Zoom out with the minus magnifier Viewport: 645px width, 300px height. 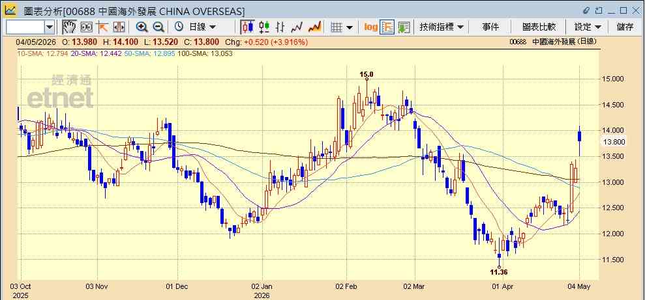click(158, 27)
